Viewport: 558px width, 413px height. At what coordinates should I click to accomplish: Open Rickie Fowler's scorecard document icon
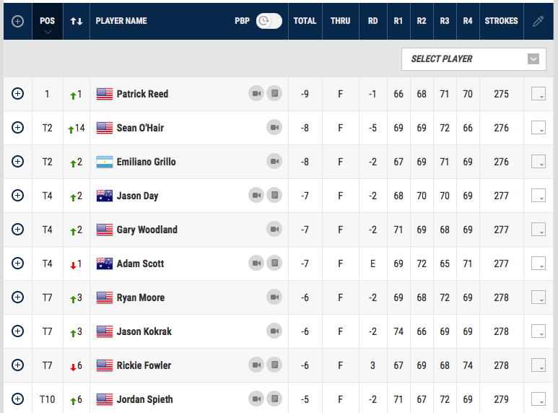pyautogui.click(x=274, y=365)
